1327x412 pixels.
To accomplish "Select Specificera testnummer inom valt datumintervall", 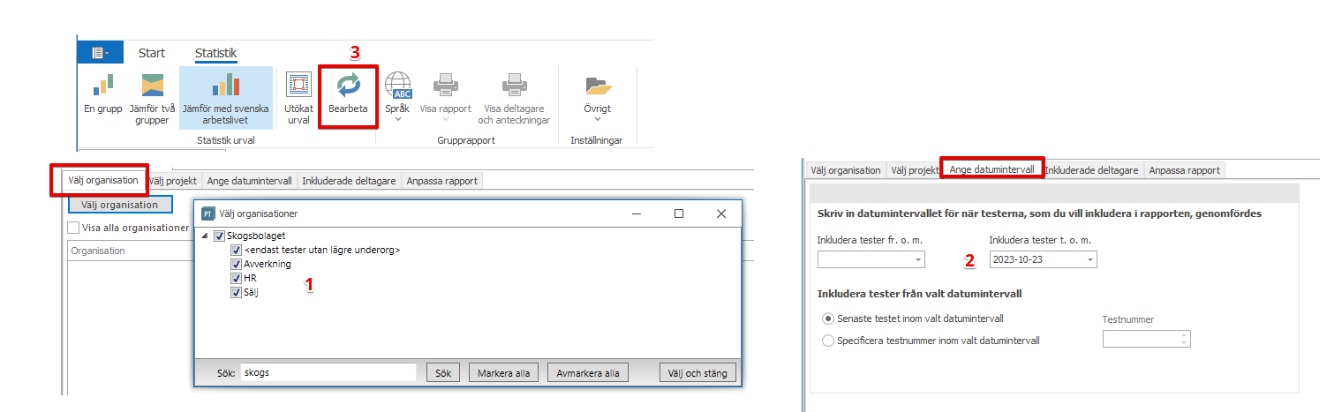I will click(x=827, y=341).
